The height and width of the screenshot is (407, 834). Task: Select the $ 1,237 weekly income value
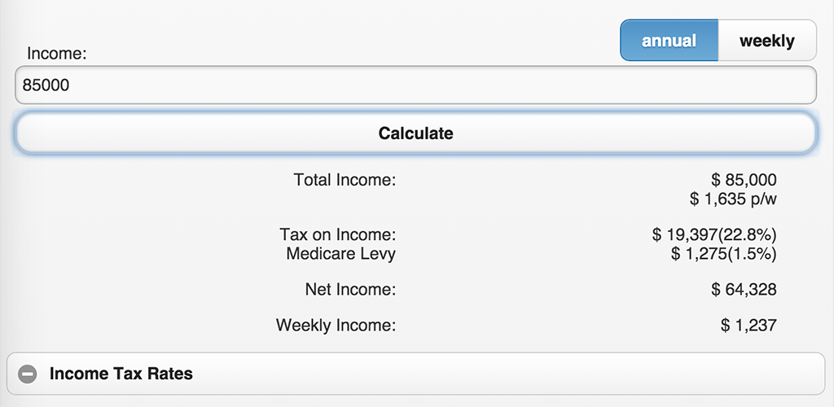(748, 326)
